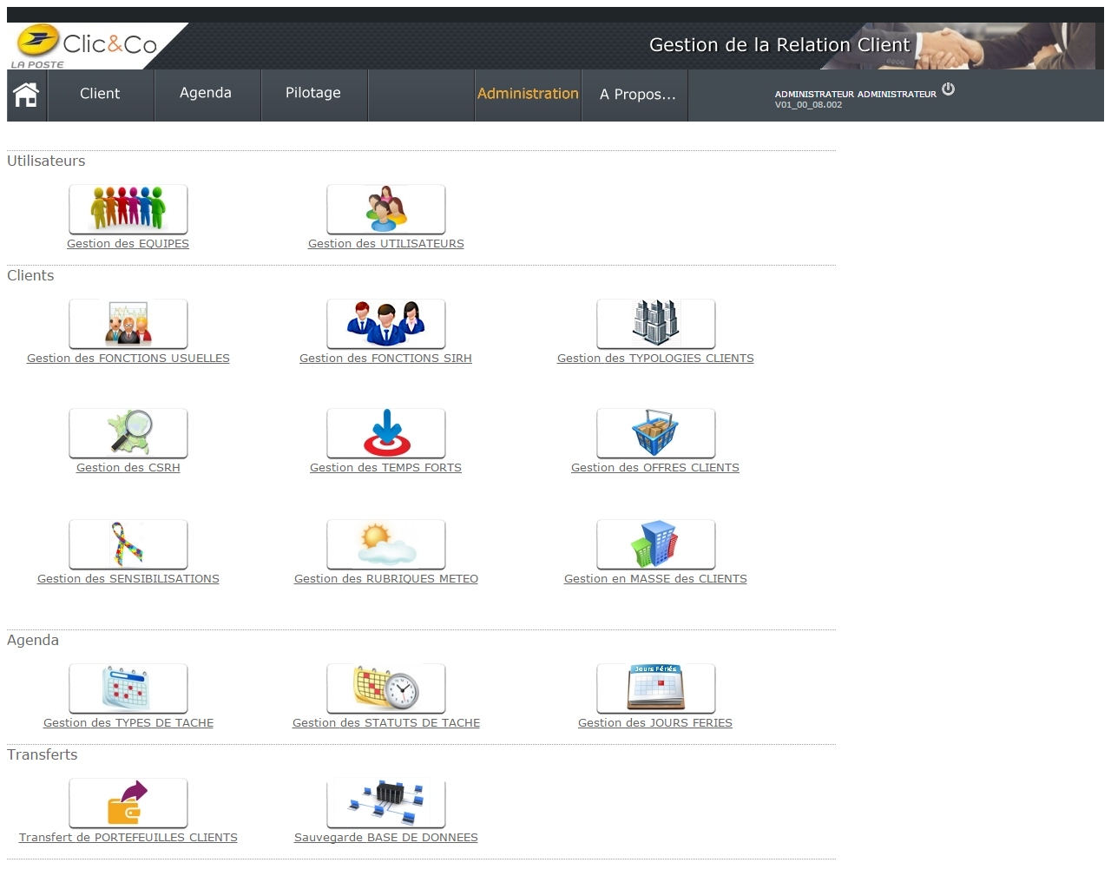Click the Sauvegarde BASE DE DONNEES network icon
This screenshot has width=1111, height=889.
click(385, 802)
